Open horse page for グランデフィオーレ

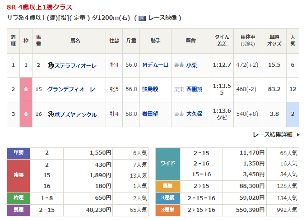pyautogui.click(x=71, y=89)
